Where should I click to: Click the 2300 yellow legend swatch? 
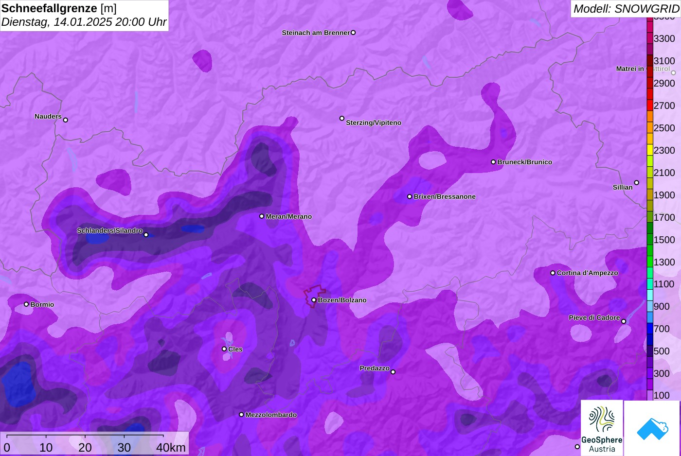pyautogui.click(x=650, y=150)
